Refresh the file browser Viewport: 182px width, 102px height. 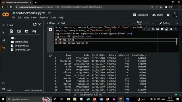[19, 31]
